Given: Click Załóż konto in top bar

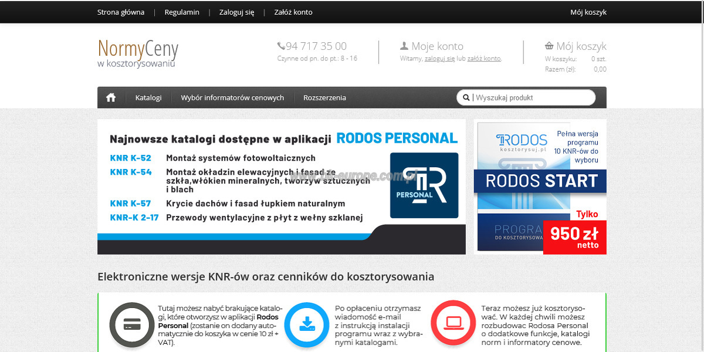Looking at the screenshot, I should point(293,12).
